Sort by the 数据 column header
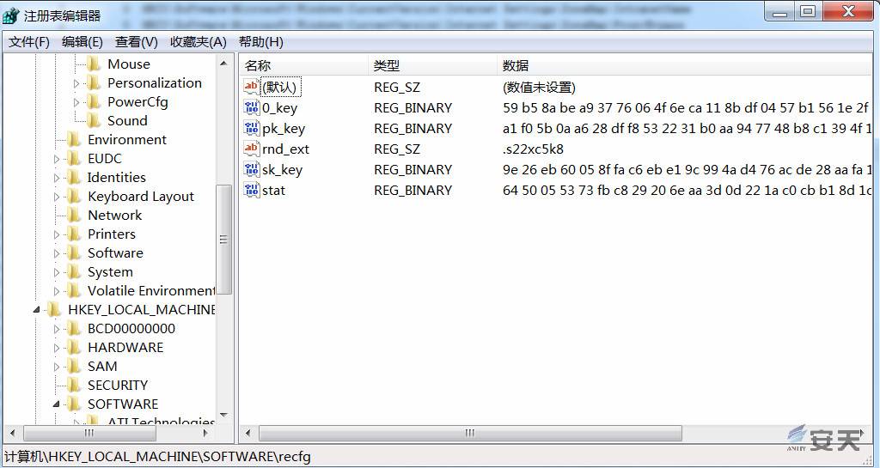The width and height of the screenshot is (880, 468). tap(685, 65)
